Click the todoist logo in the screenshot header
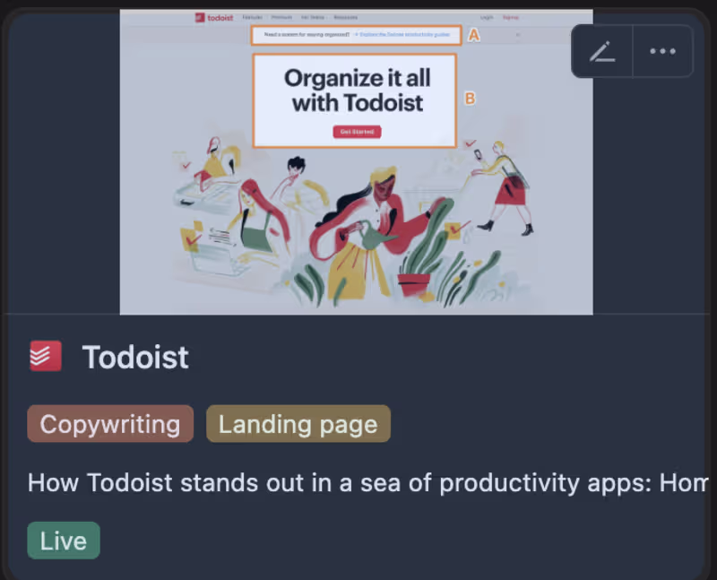This screenshot has width=717, height=580. (x=214, y=18)
